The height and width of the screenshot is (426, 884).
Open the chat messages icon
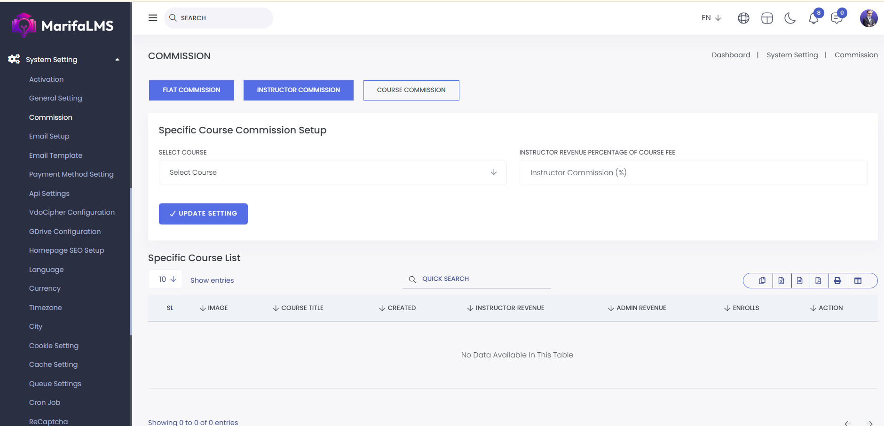837,18
